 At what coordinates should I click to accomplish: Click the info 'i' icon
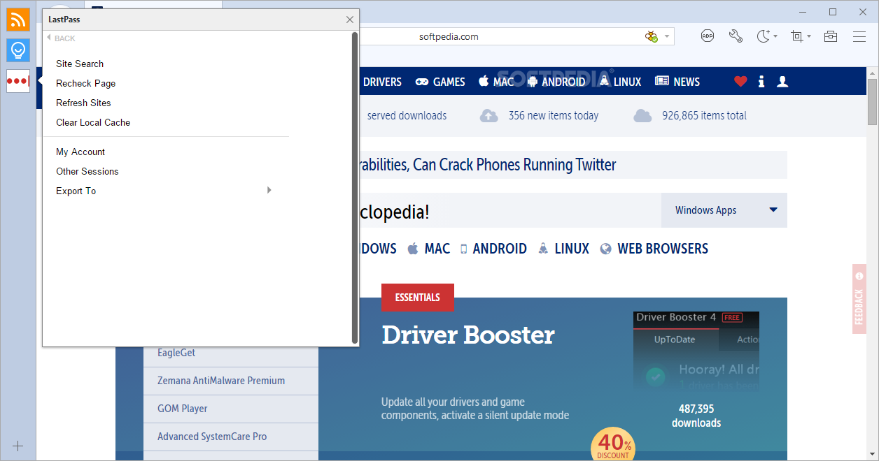click(x=761, y=82)
